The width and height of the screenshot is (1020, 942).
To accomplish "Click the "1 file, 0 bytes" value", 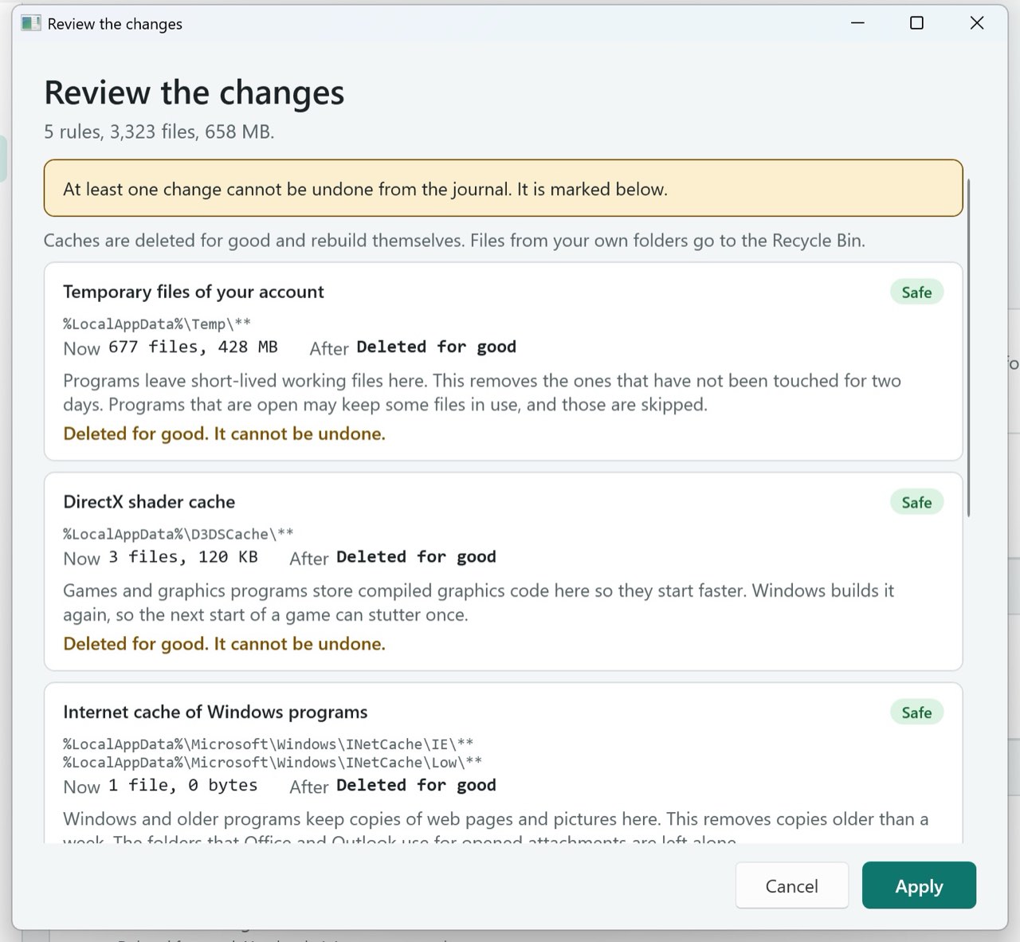I will [x=183, y=786].
